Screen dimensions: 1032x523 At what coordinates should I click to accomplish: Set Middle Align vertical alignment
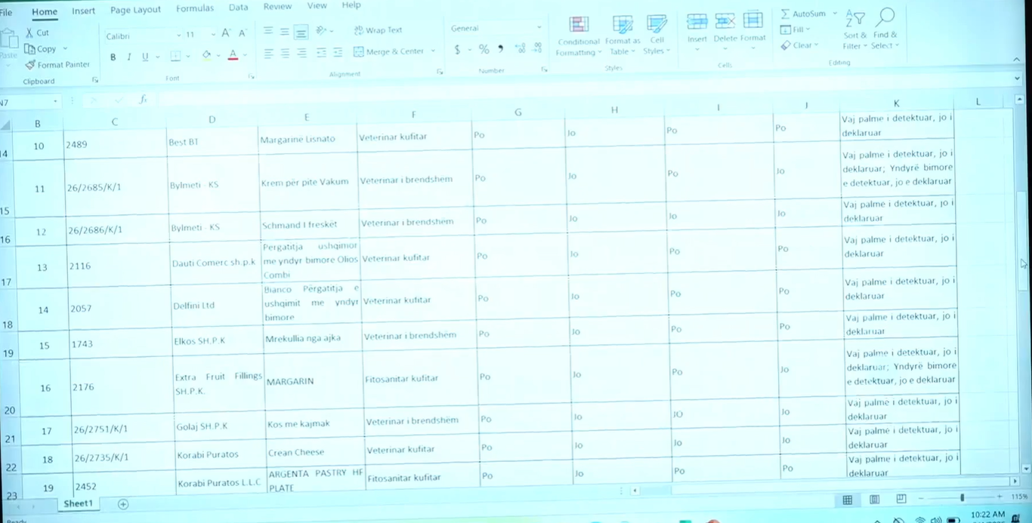(x=285, y=32)
